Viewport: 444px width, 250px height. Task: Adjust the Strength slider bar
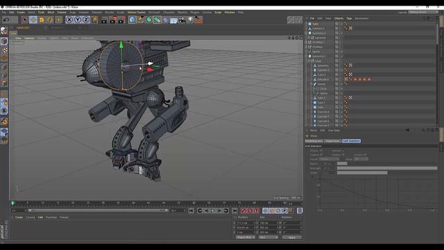point(387,168)
